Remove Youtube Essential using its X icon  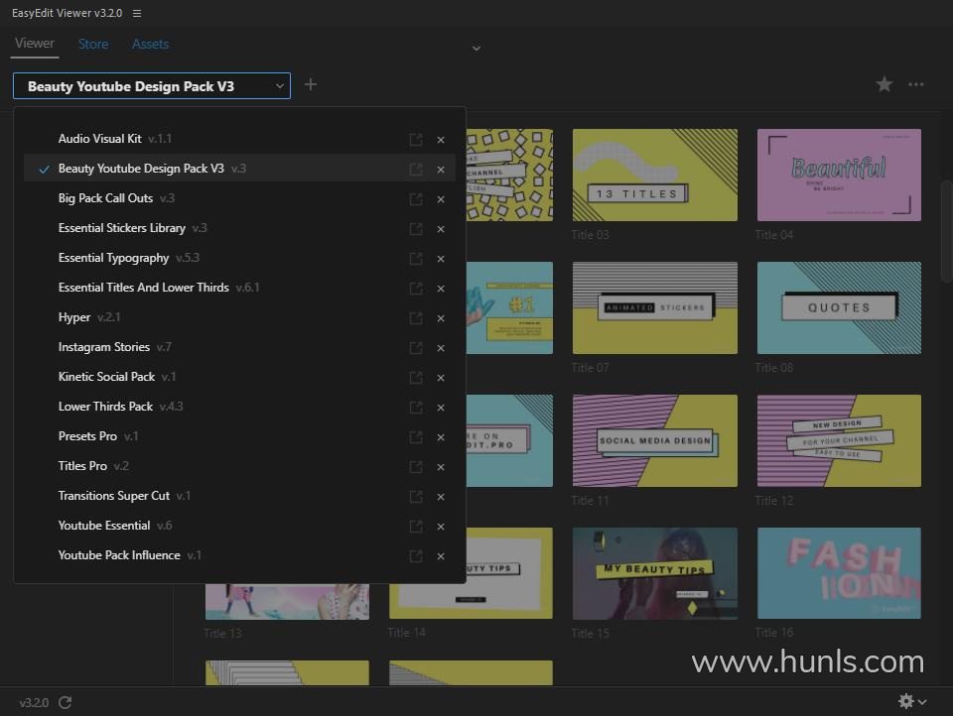pyautogui.click(x=441, y=527)
